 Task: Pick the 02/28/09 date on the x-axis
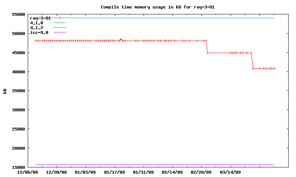click(x=201, y=172)
